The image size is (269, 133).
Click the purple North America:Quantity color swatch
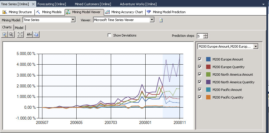[x=208, y=82]
